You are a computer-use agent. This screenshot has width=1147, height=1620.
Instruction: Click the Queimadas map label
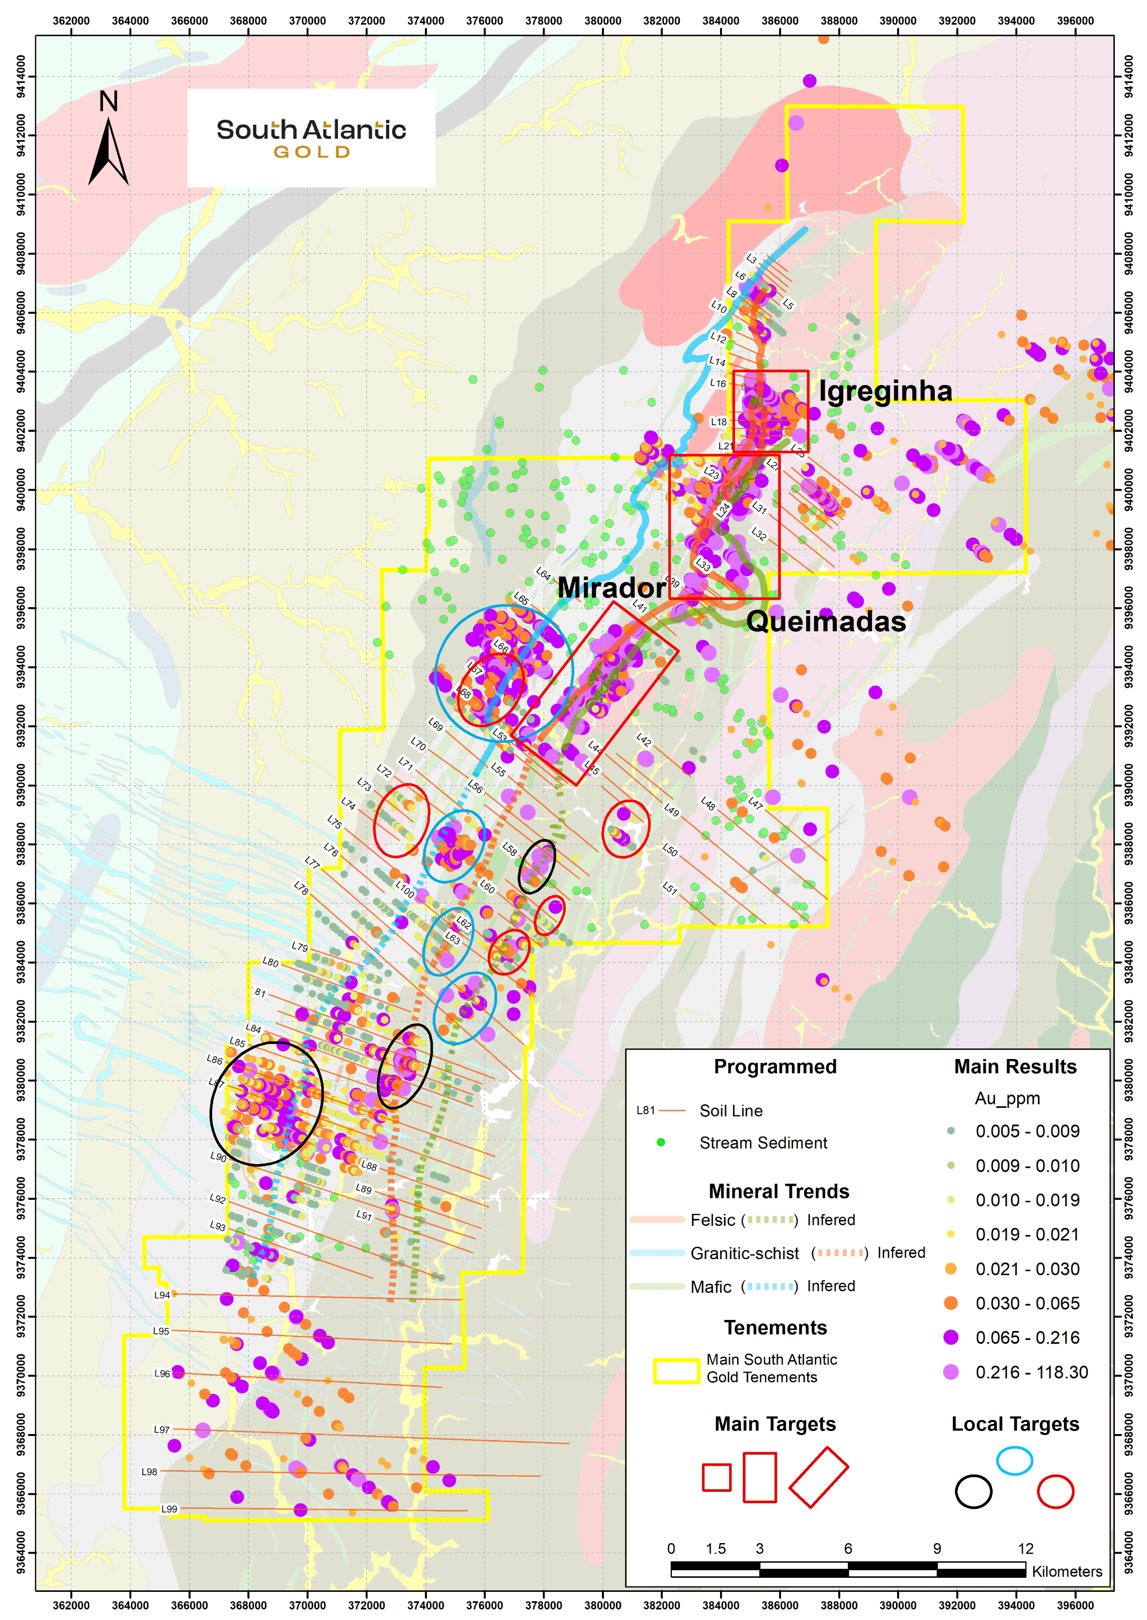[x=826, y=621]
